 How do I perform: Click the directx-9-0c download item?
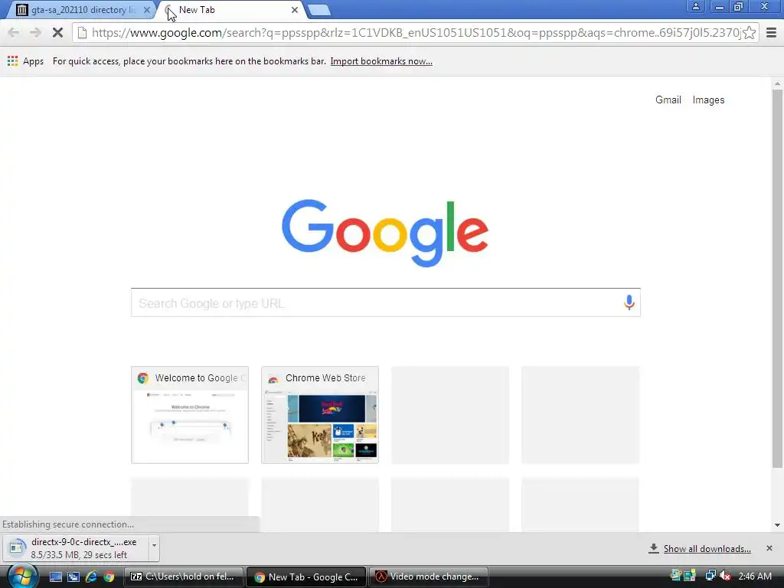[x=77, y=548]
